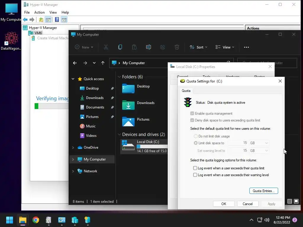Image resolution: width=303 pixels, height=227 pixels.
Task: Click the Copy icon in File Explorer toolbar
Action: pos(120,47)
